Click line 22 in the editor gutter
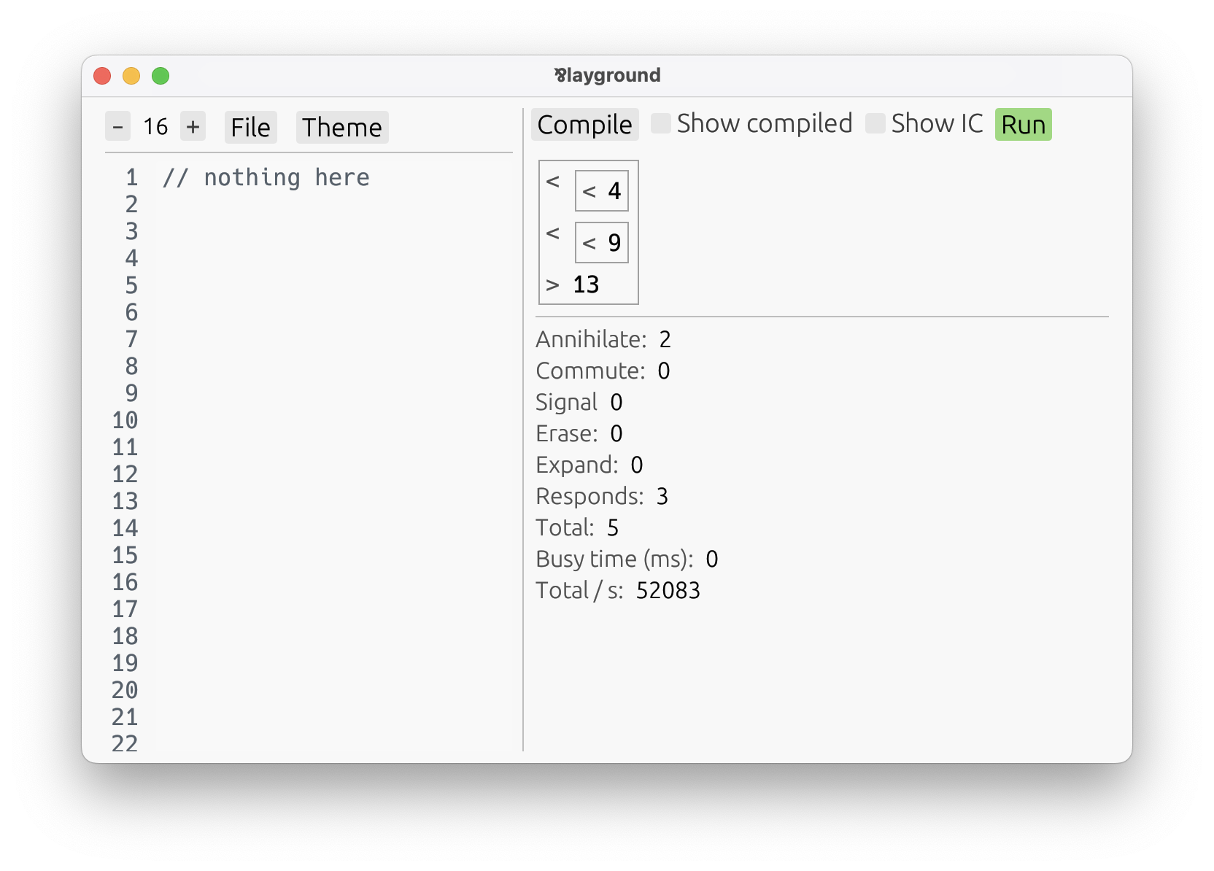 coord(125,743)
